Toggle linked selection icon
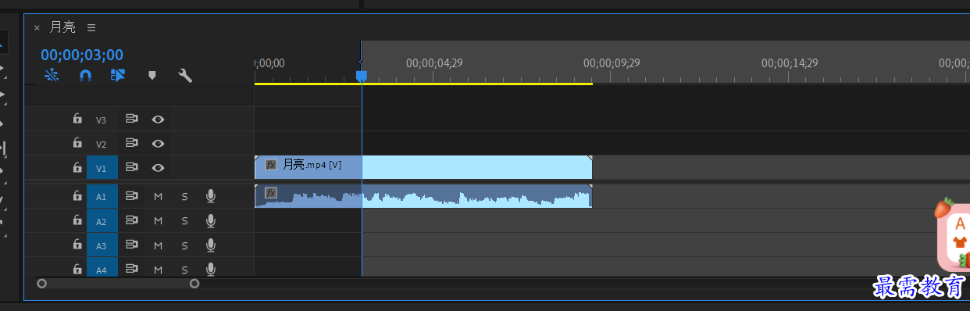The image size is (970, 311). (x=118, y=76)
